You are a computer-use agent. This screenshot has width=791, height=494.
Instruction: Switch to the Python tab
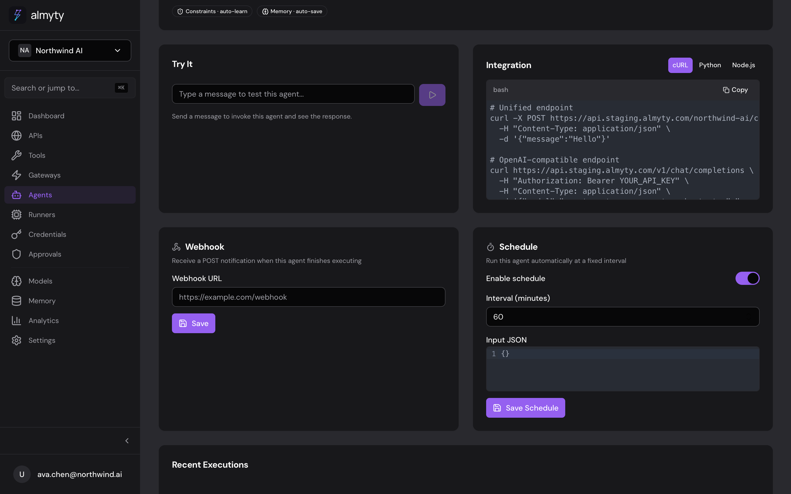click(x=710, y=65)
